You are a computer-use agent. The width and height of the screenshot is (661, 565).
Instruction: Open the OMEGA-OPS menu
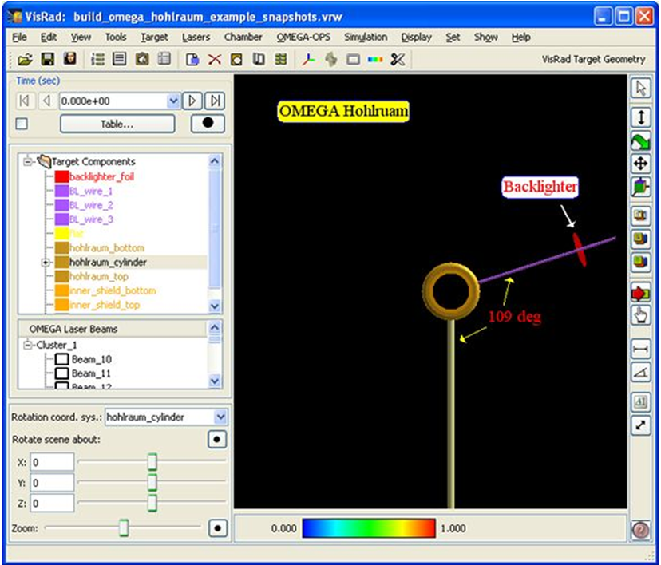[303, 37]
